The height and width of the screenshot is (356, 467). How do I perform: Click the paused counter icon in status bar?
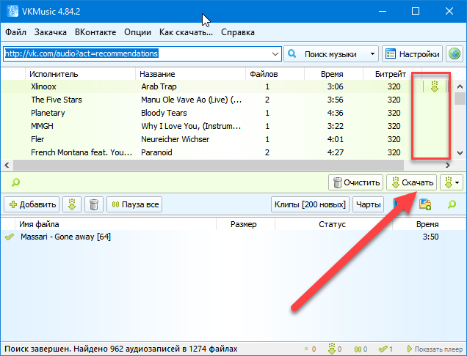pyautogui.click(x=361, y=349)
